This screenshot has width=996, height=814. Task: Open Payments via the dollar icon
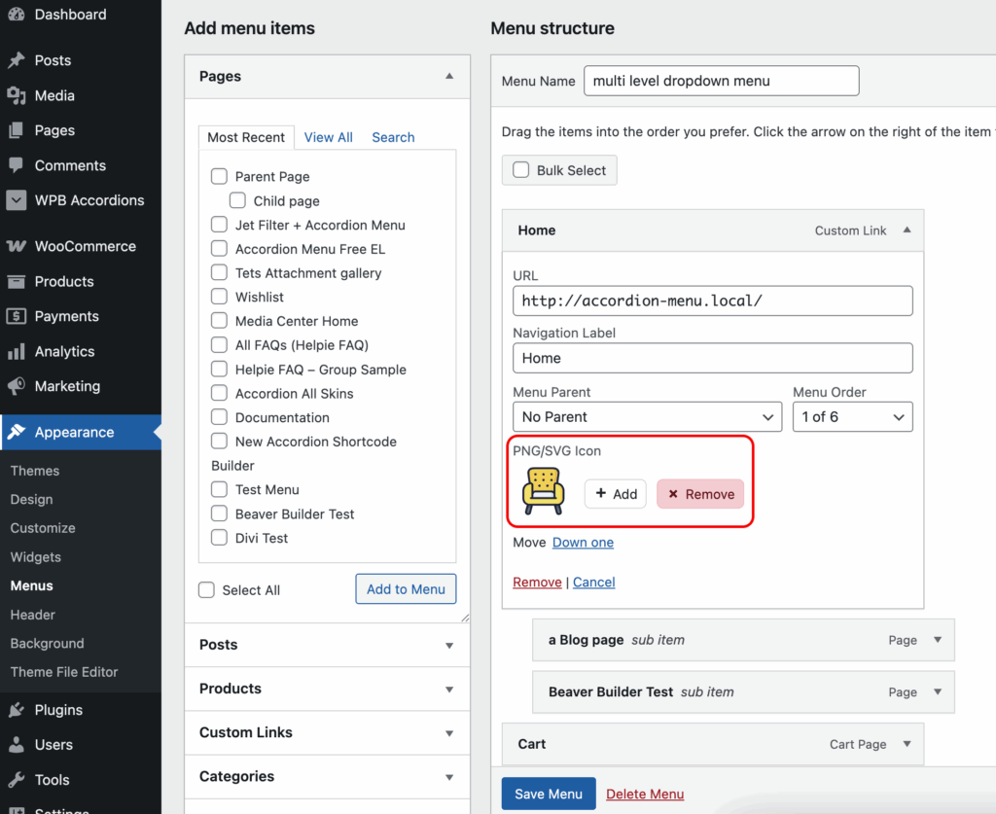16,317
